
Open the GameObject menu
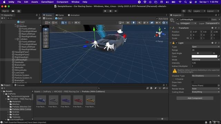[47, 2]
